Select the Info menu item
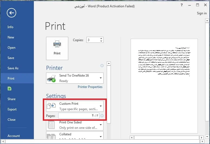This screenshot has width=210, height=144. (x=10, y=27)
